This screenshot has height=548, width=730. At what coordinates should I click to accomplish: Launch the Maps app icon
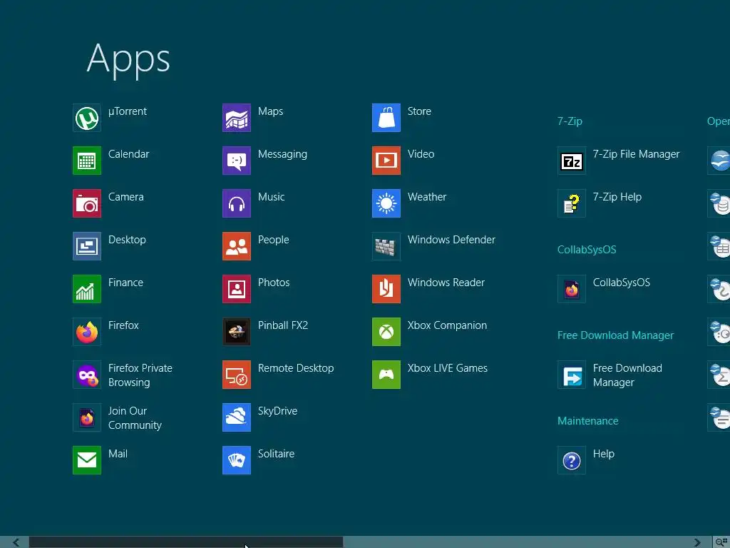tap(237, 118)
